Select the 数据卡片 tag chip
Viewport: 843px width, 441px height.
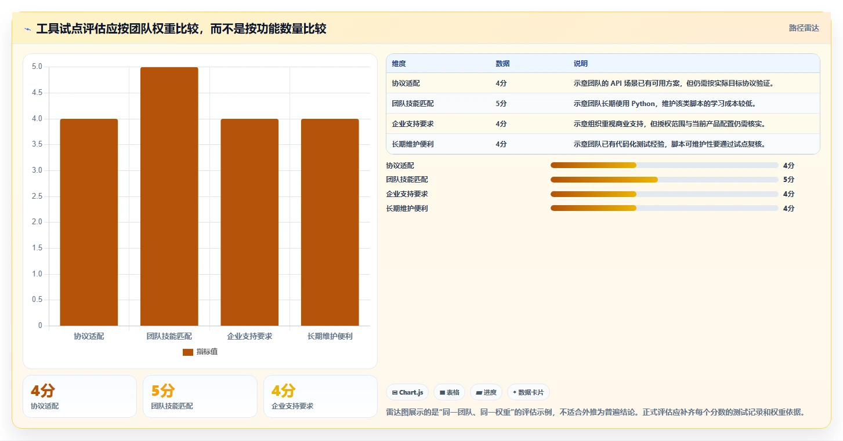tap(528, 392)
